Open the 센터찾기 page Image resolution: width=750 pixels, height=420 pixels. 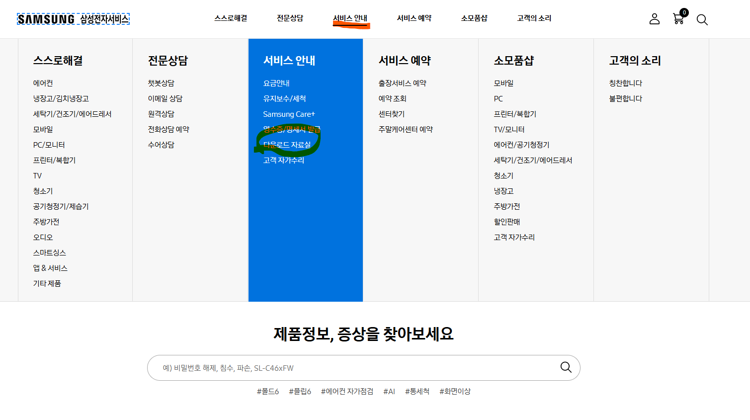tap(392, 114)
